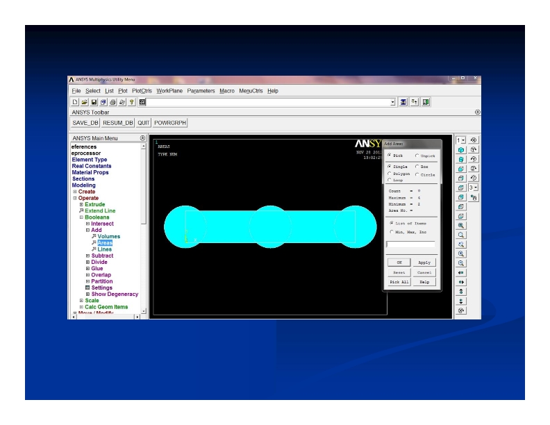This screenshot has height=425, width=550.
Task: Click the Open file folder icon
Action: click(83, 102)
